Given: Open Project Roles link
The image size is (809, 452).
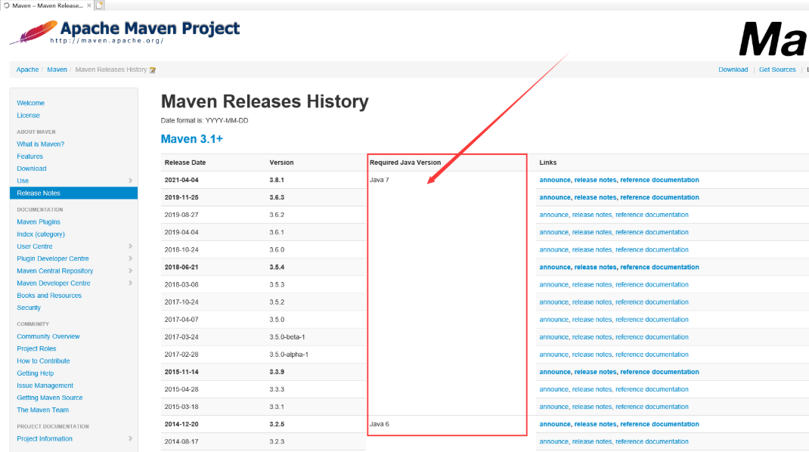Looking at the screenshot, I should coord(36,348).
